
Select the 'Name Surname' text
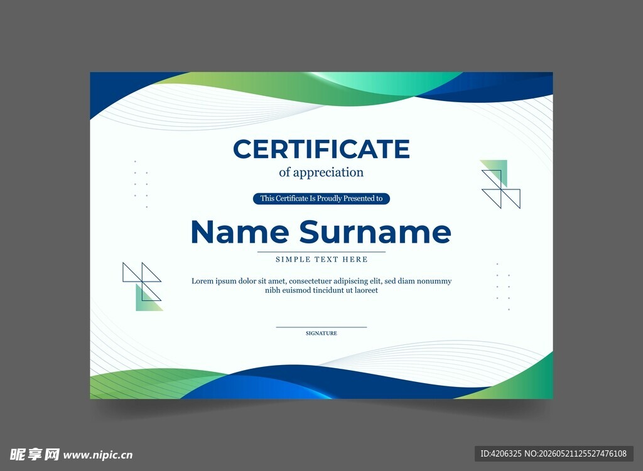pyautogui.click(x=321, y=232)
